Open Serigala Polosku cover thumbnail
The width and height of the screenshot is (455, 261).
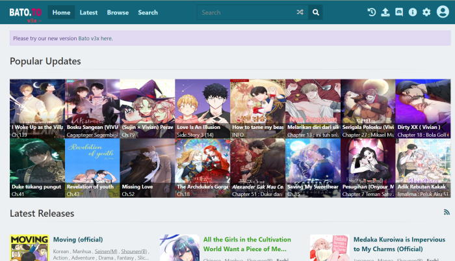368,109
